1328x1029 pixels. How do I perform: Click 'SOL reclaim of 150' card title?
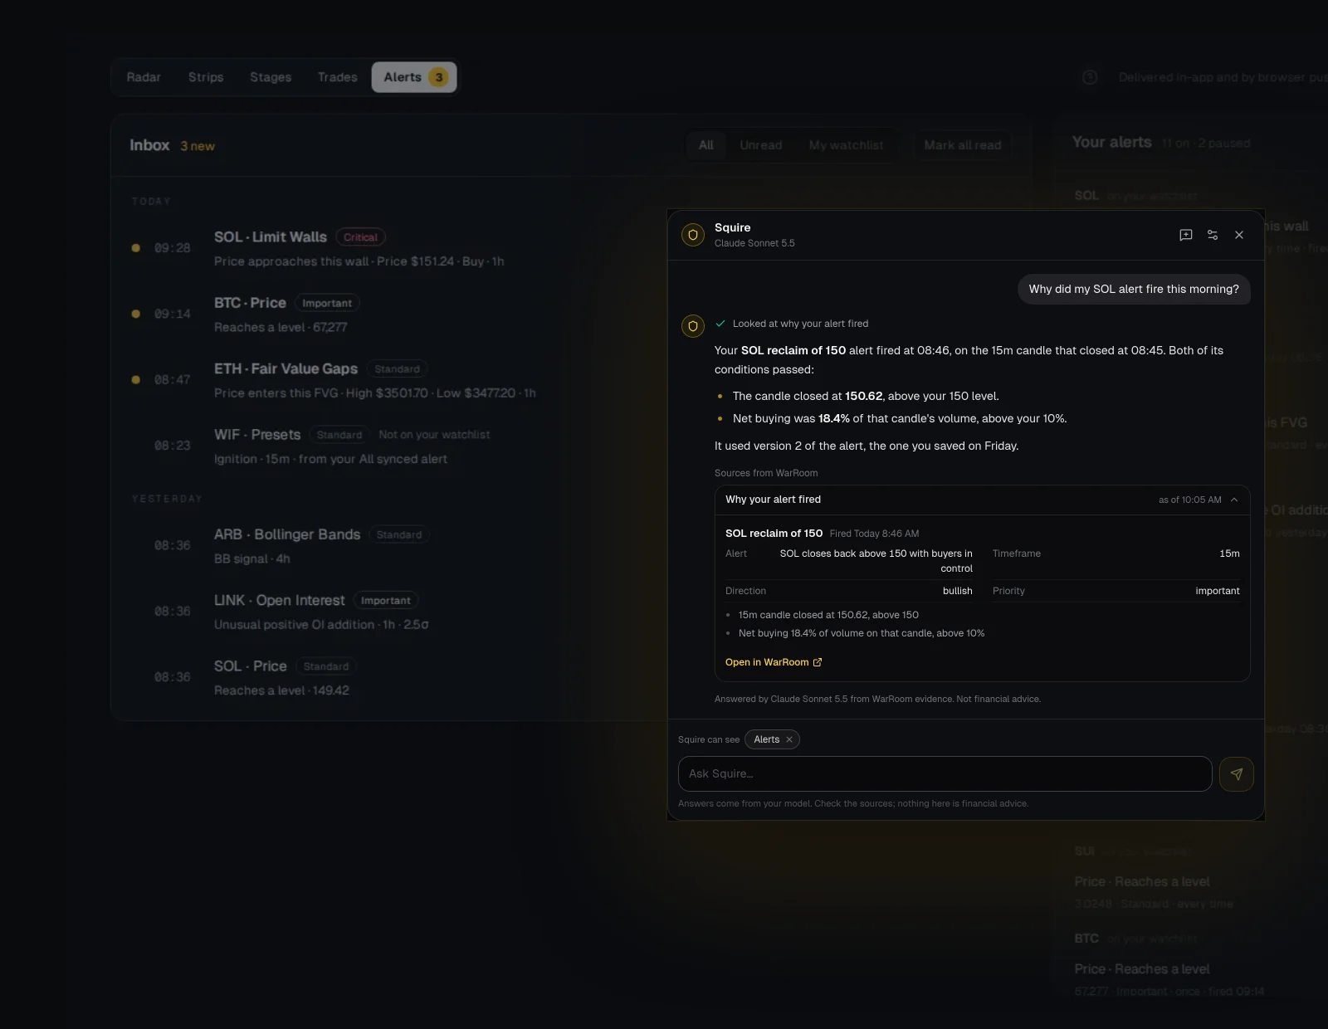(774, 534)
